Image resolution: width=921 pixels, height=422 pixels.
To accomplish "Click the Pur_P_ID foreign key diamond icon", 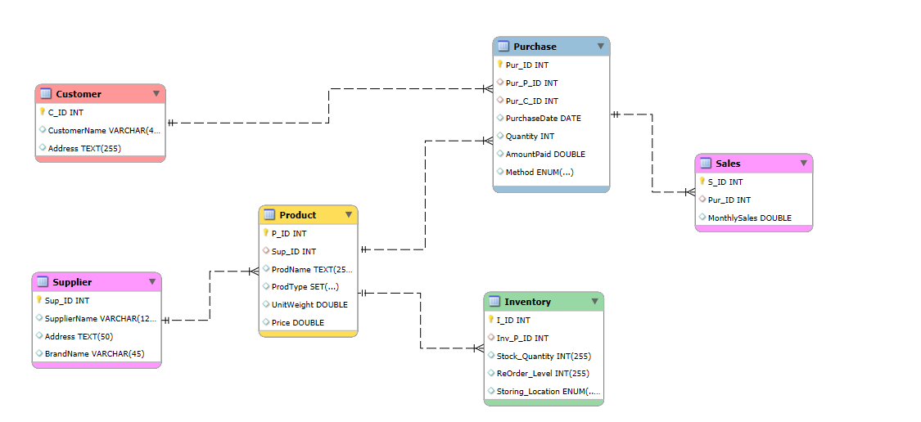I will point(500,83).
